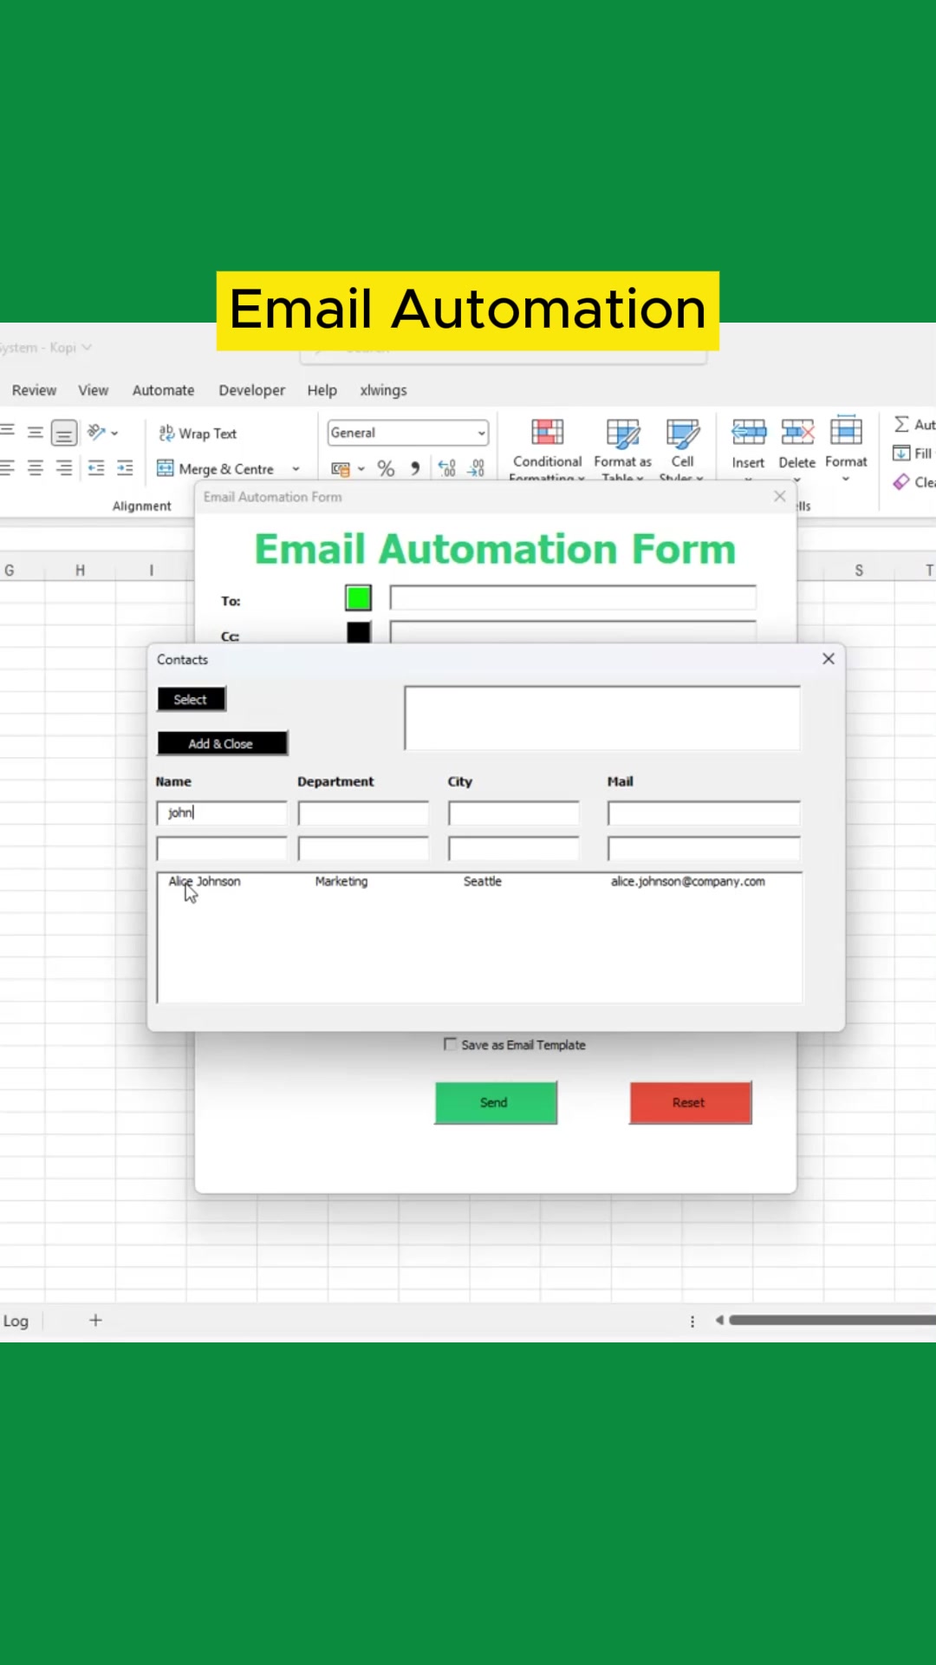The image size is (936, 1665).
Task: Click the Clear eraser icon
Action: pyautogui.click(x=901, y=482)
